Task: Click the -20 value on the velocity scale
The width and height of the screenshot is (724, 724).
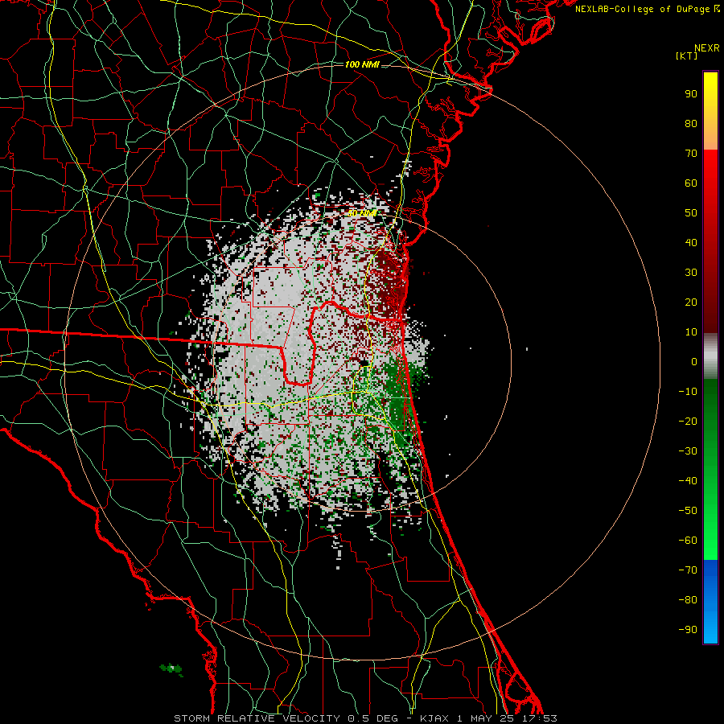Action: click(688, 421)
